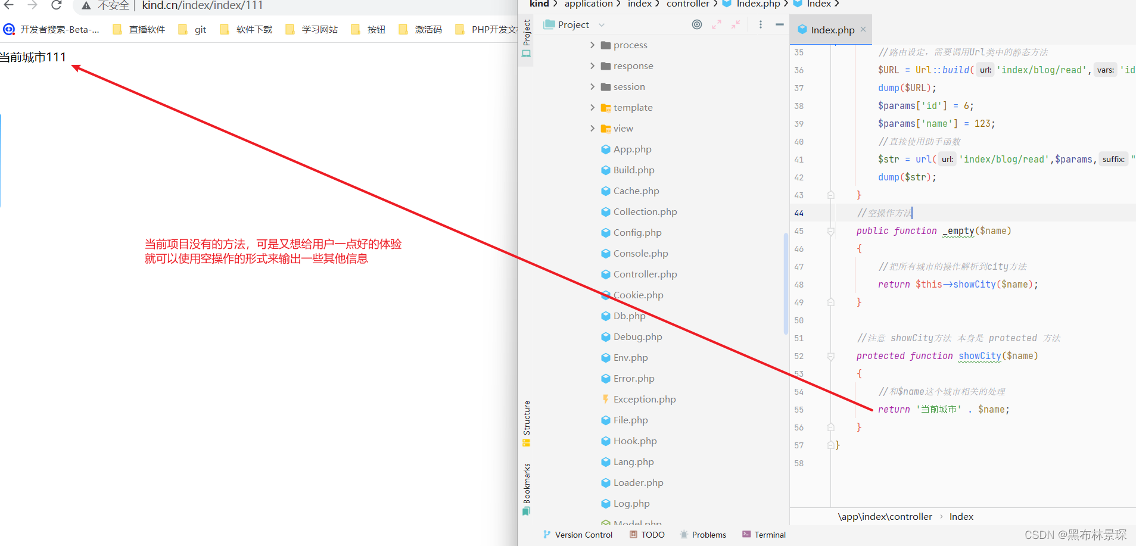1136x546 pixels.
Task: Collapse the _empty function at line 45
Action: [x=830, y=231]
